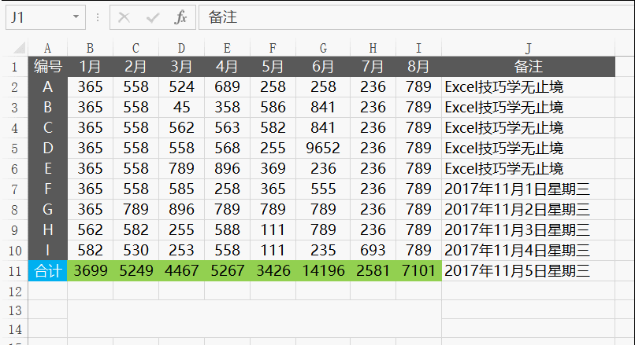Click the Cancel X icon in formula bar
635x345 pixels.
pyautogui.click(x=124, y=17)
